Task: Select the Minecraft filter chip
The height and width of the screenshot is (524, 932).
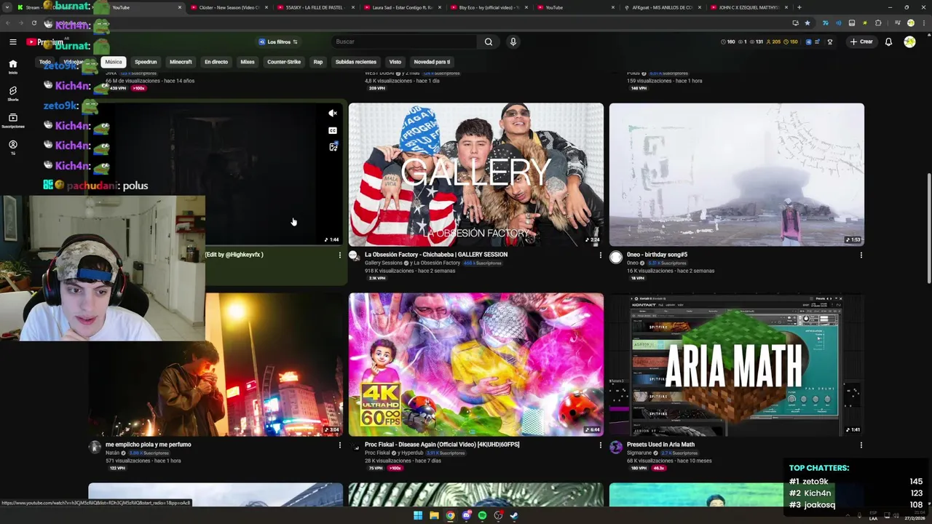Action: click(x=181, y=62)
